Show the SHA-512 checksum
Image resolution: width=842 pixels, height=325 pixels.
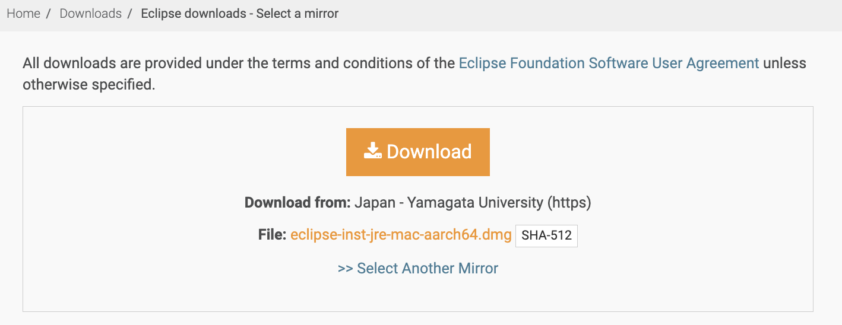coord(546,235)
